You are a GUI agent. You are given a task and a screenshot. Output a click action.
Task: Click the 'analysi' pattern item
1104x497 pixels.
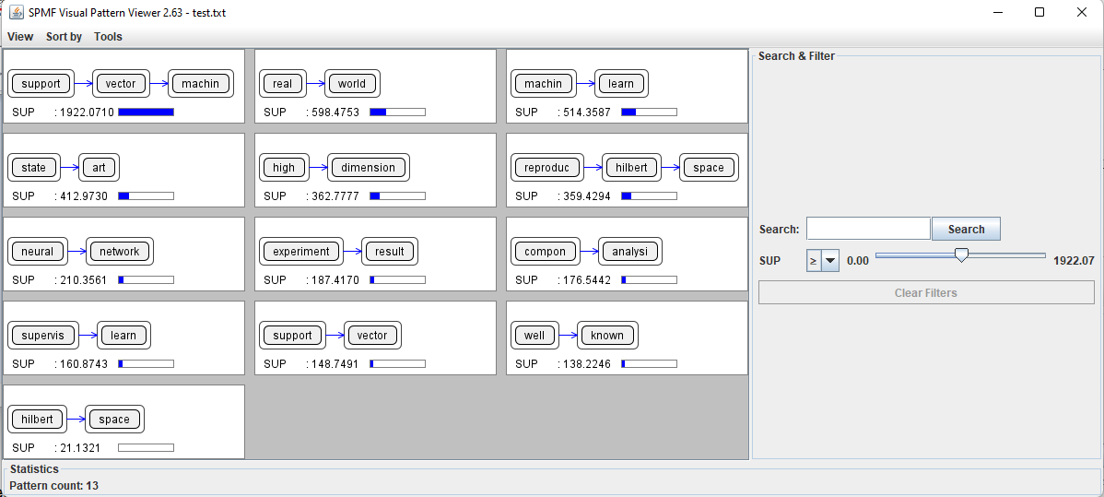pyautogui.click(x=629, y=252)
